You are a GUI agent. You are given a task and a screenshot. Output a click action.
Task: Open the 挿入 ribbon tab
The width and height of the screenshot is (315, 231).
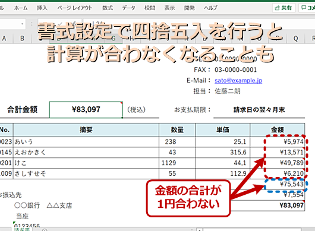click(x=42, y=8)
